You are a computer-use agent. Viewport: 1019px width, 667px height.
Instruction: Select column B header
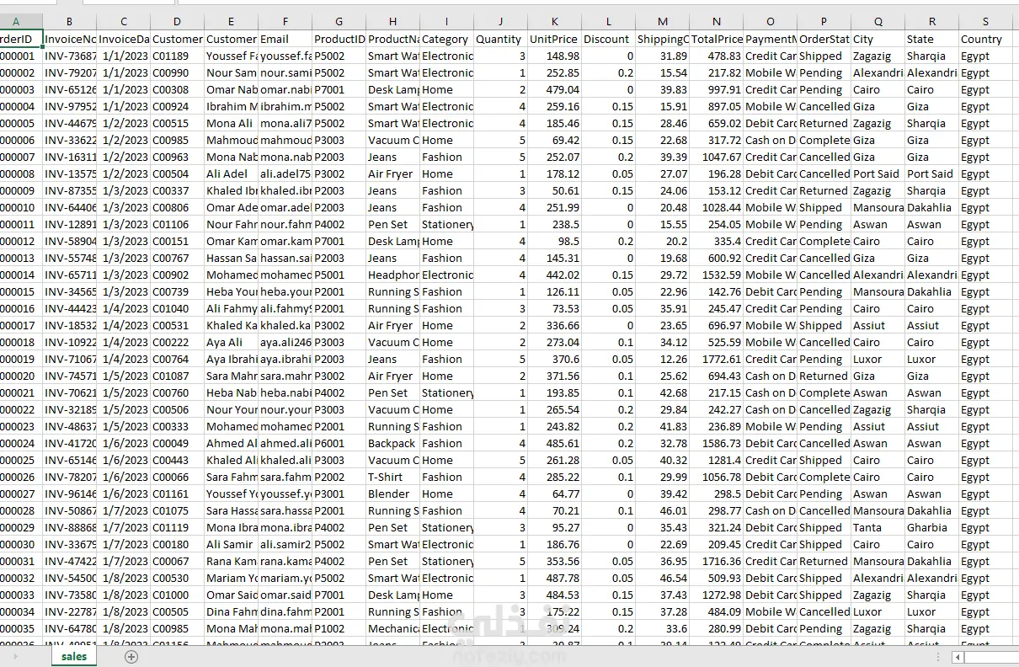tap(69, 21)
